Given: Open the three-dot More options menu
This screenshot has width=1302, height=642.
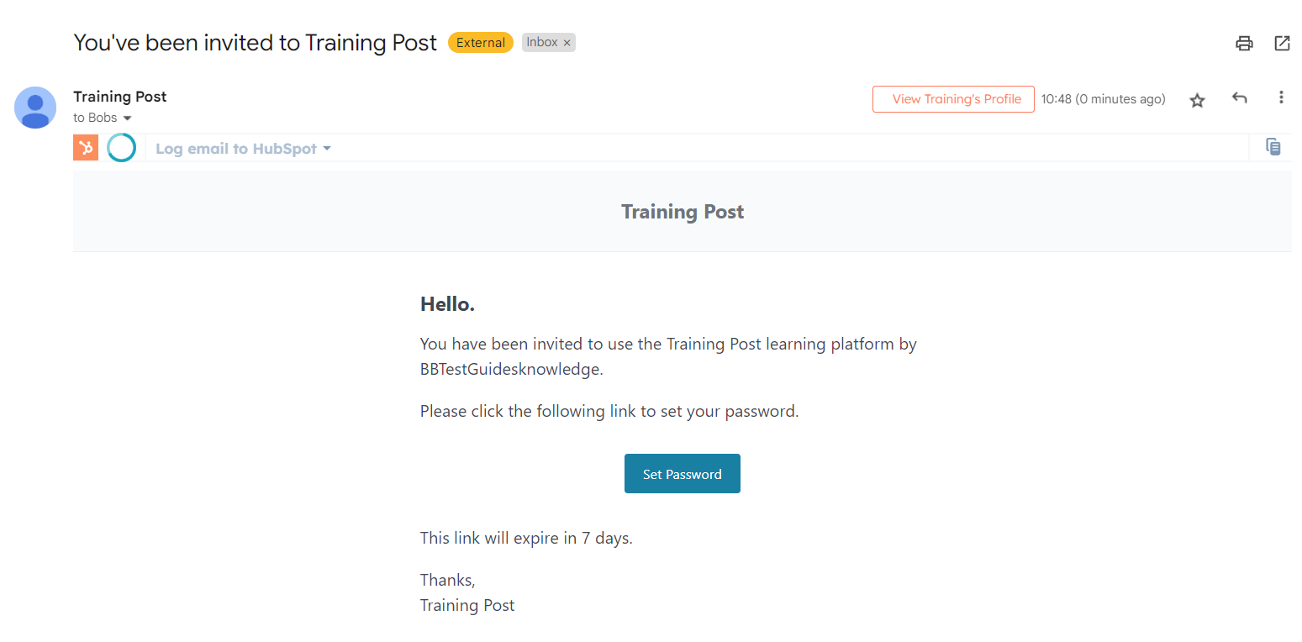Looking at the screenshot, I should coord(1281,98).
